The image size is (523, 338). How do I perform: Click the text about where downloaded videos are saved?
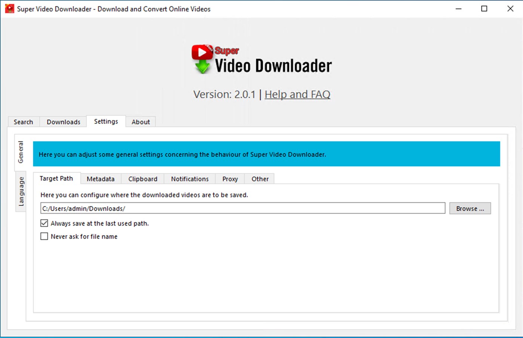pyautogui.click(x=144, y=195)
